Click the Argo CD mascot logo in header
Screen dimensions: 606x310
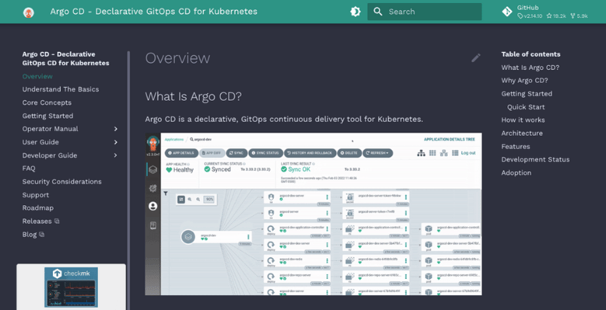point(29,12)
